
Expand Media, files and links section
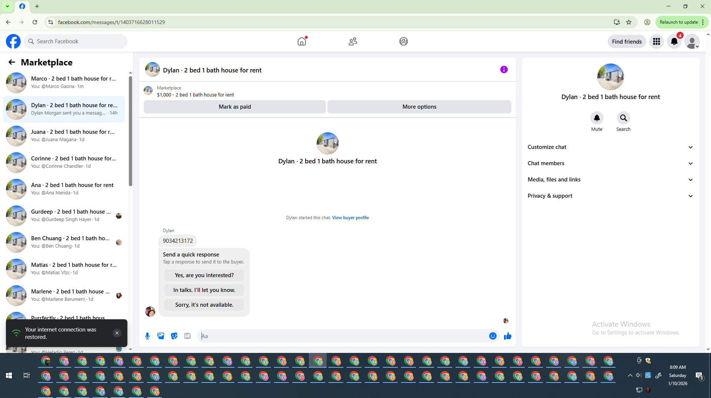(610, 180)
